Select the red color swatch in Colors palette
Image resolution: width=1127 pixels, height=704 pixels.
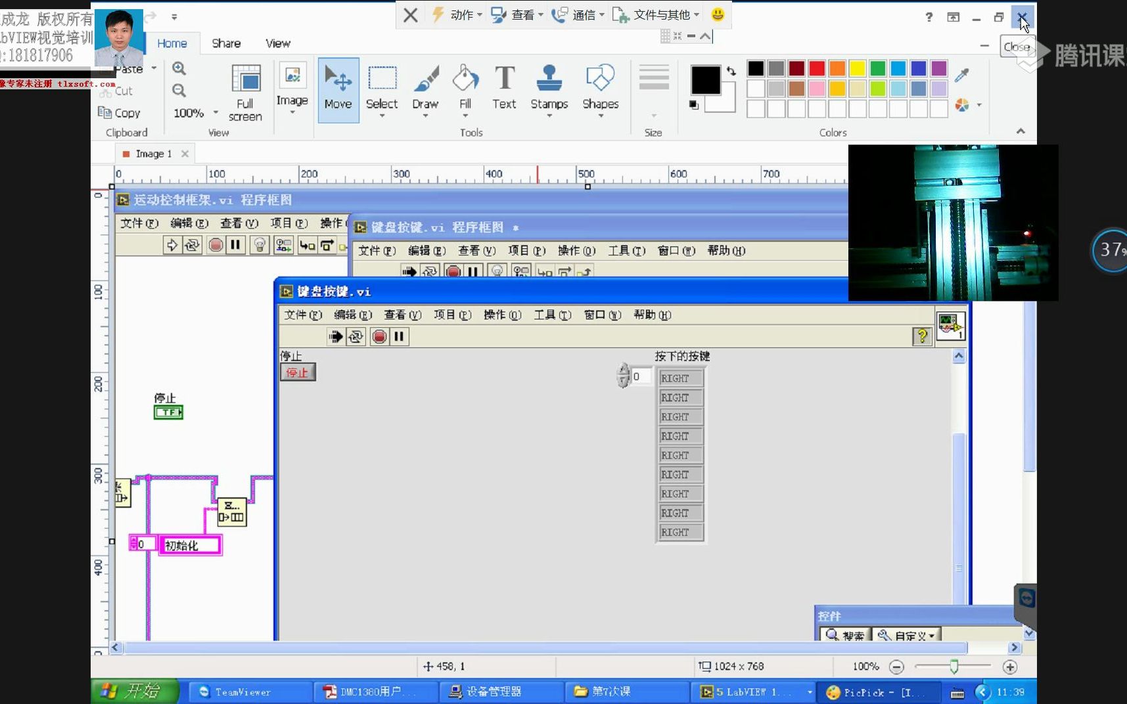816,68
